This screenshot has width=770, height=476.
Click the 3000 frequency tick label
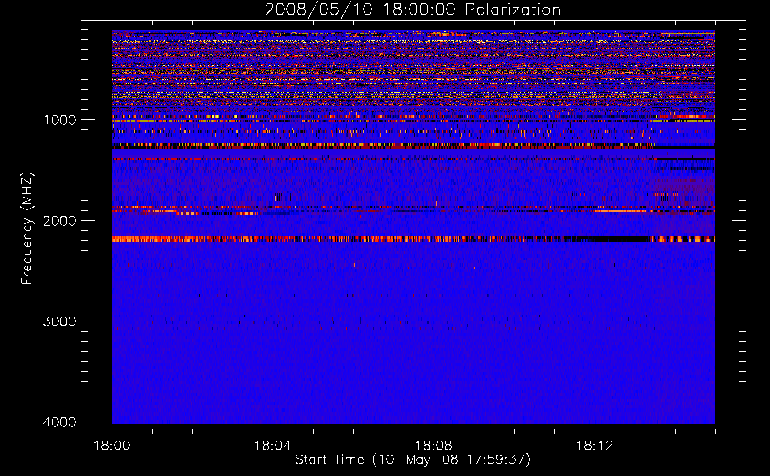click(x=59, y=321)
